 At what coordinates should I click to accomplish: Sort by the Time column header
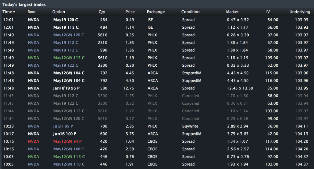tap(9, 12)
